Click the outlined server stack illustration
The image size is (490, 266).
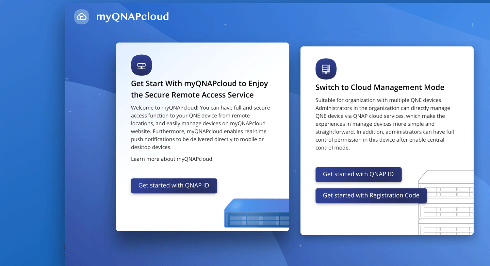(x=446, y=202)
